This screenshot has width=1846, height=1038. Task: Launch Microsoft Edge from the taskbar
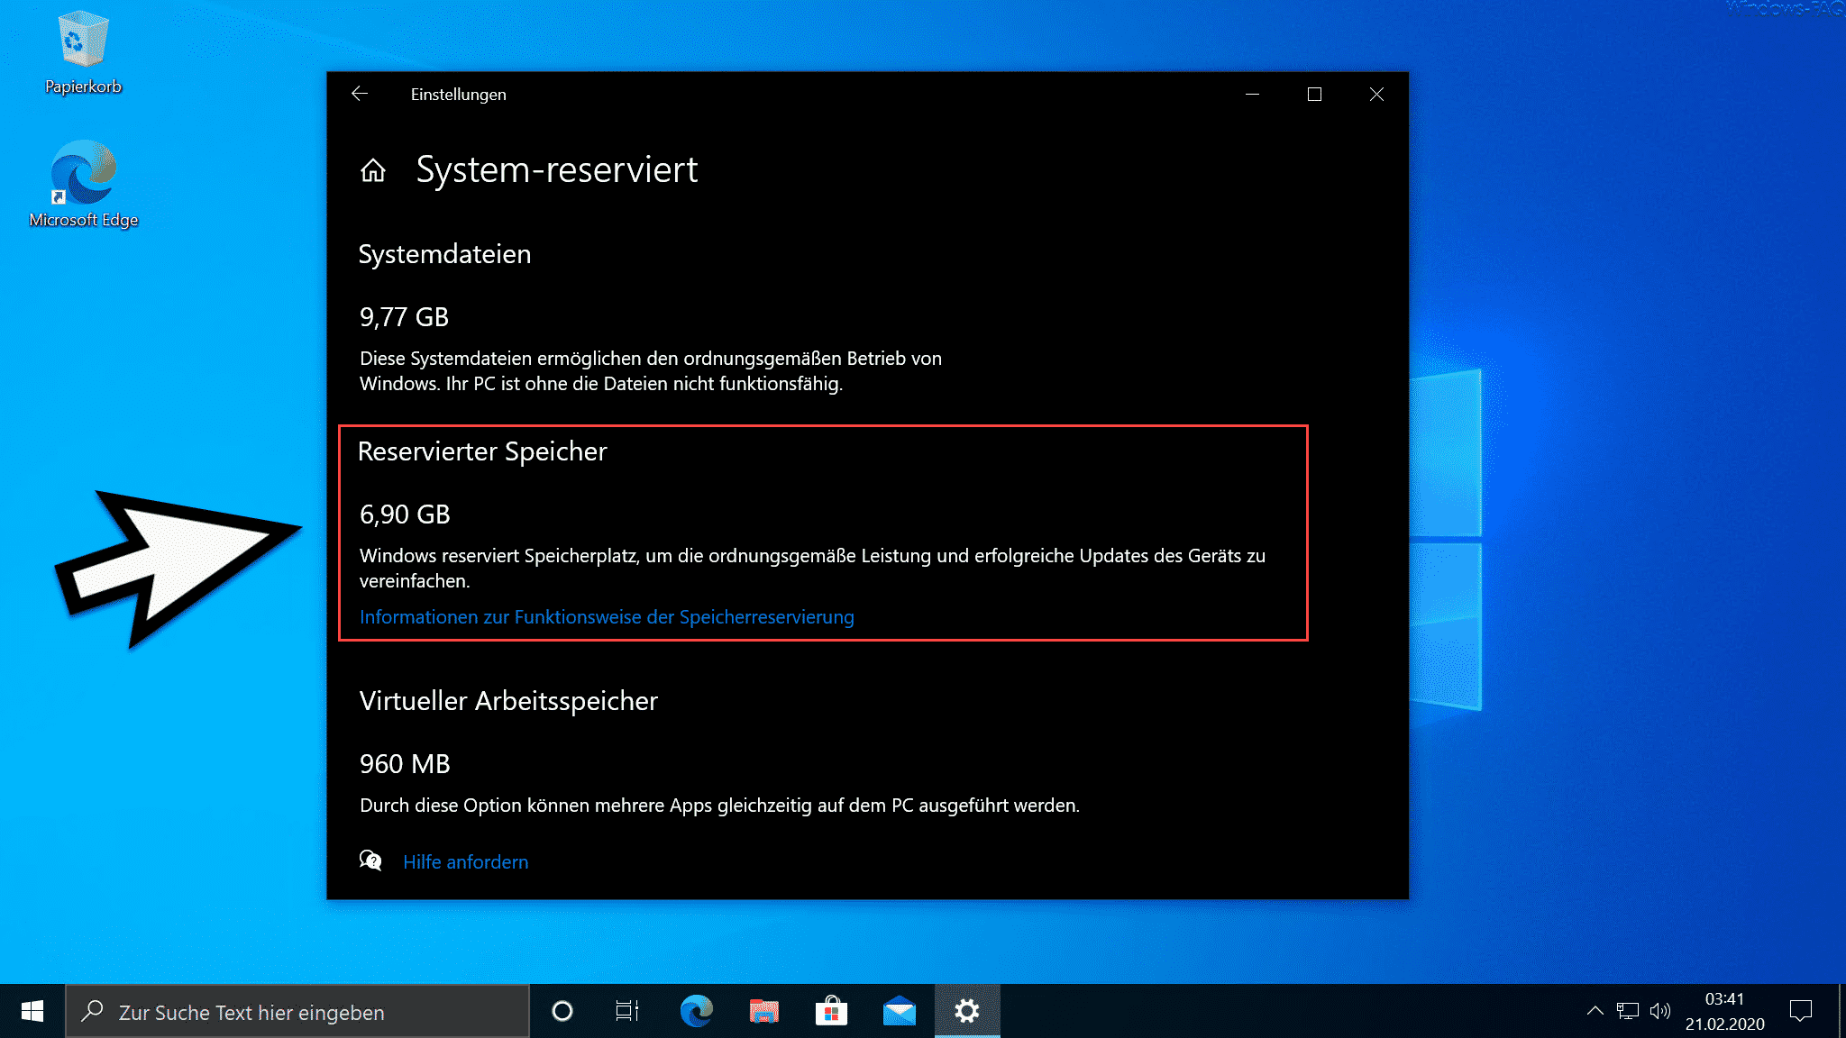pyautogui.click(x=696, y=1011)
